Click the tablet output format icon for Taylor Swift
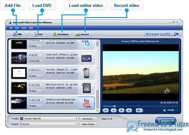This screenshot has height=135, width=189. pos(86,58)
